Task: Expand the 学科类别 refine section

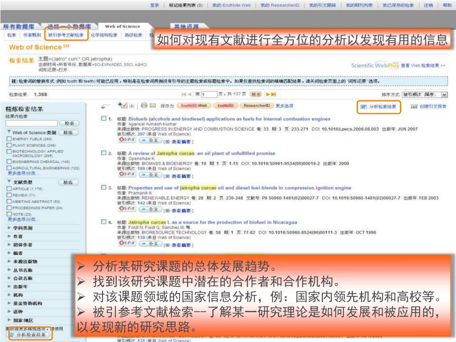Action: coord(9,228)
